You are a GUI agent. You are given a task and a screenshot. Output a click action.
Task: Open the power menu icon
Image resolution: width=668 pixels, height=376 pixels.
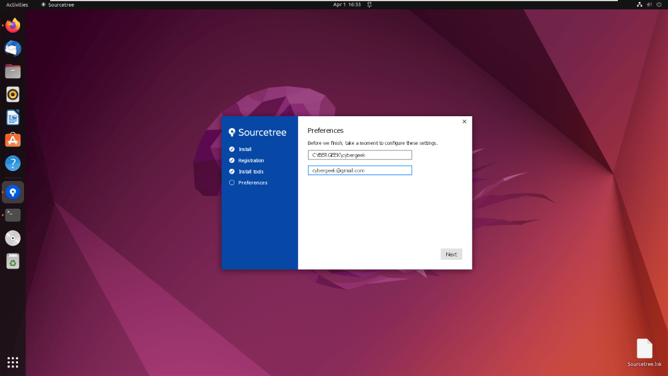659,5
